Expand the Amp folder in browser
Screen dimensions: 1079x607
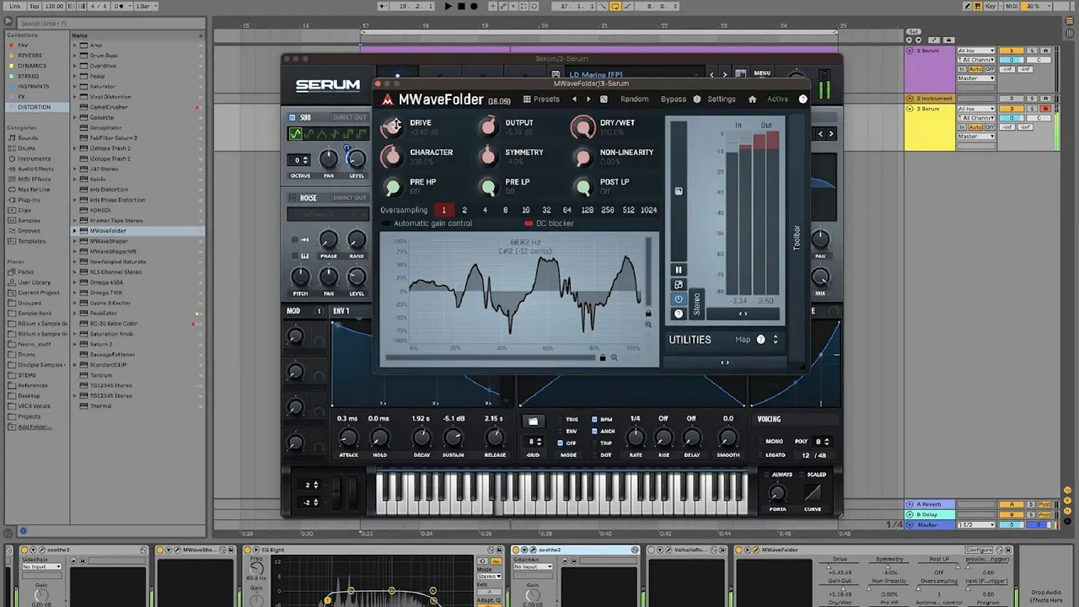point(75,46)
